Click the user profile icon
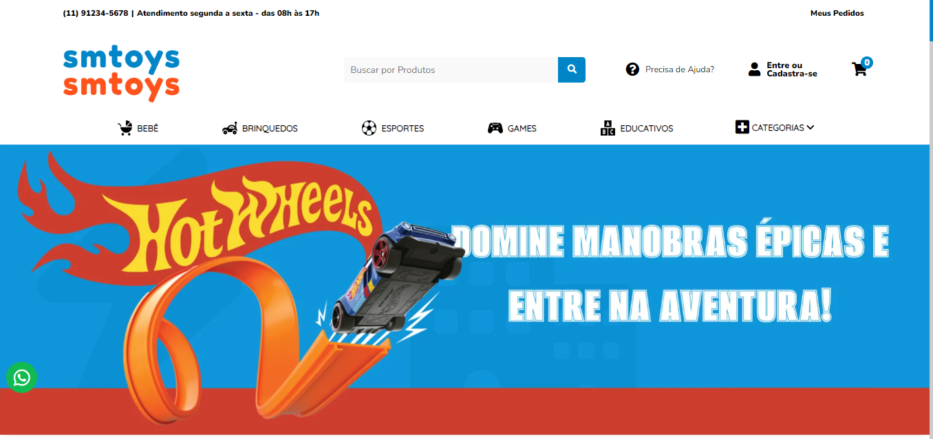This screenshot has height=439, width=933. (755, 69)
